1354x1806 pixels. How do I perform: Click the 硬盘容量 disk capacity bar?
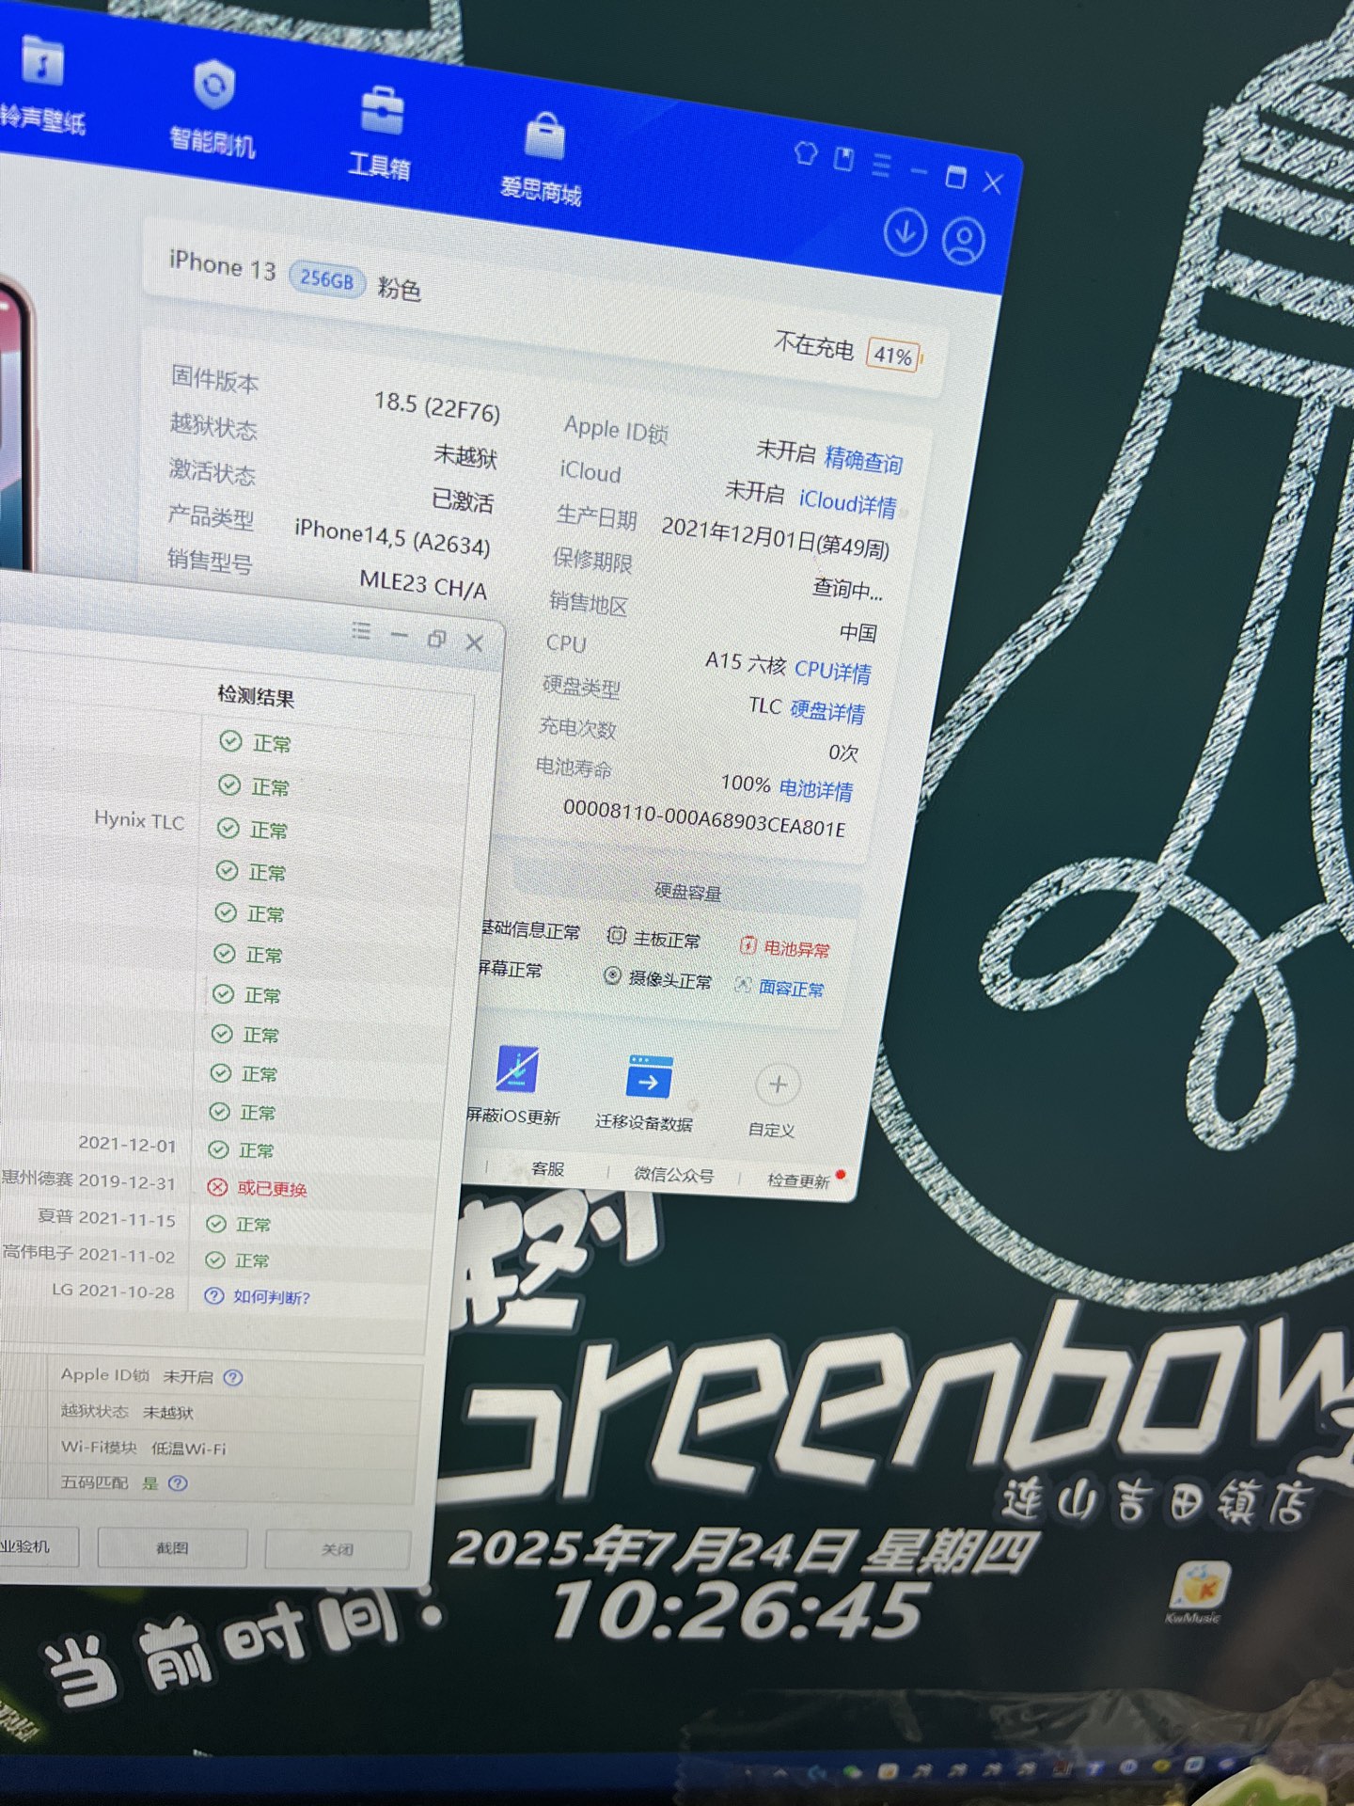pyautogui.click(x=686, y=892)
